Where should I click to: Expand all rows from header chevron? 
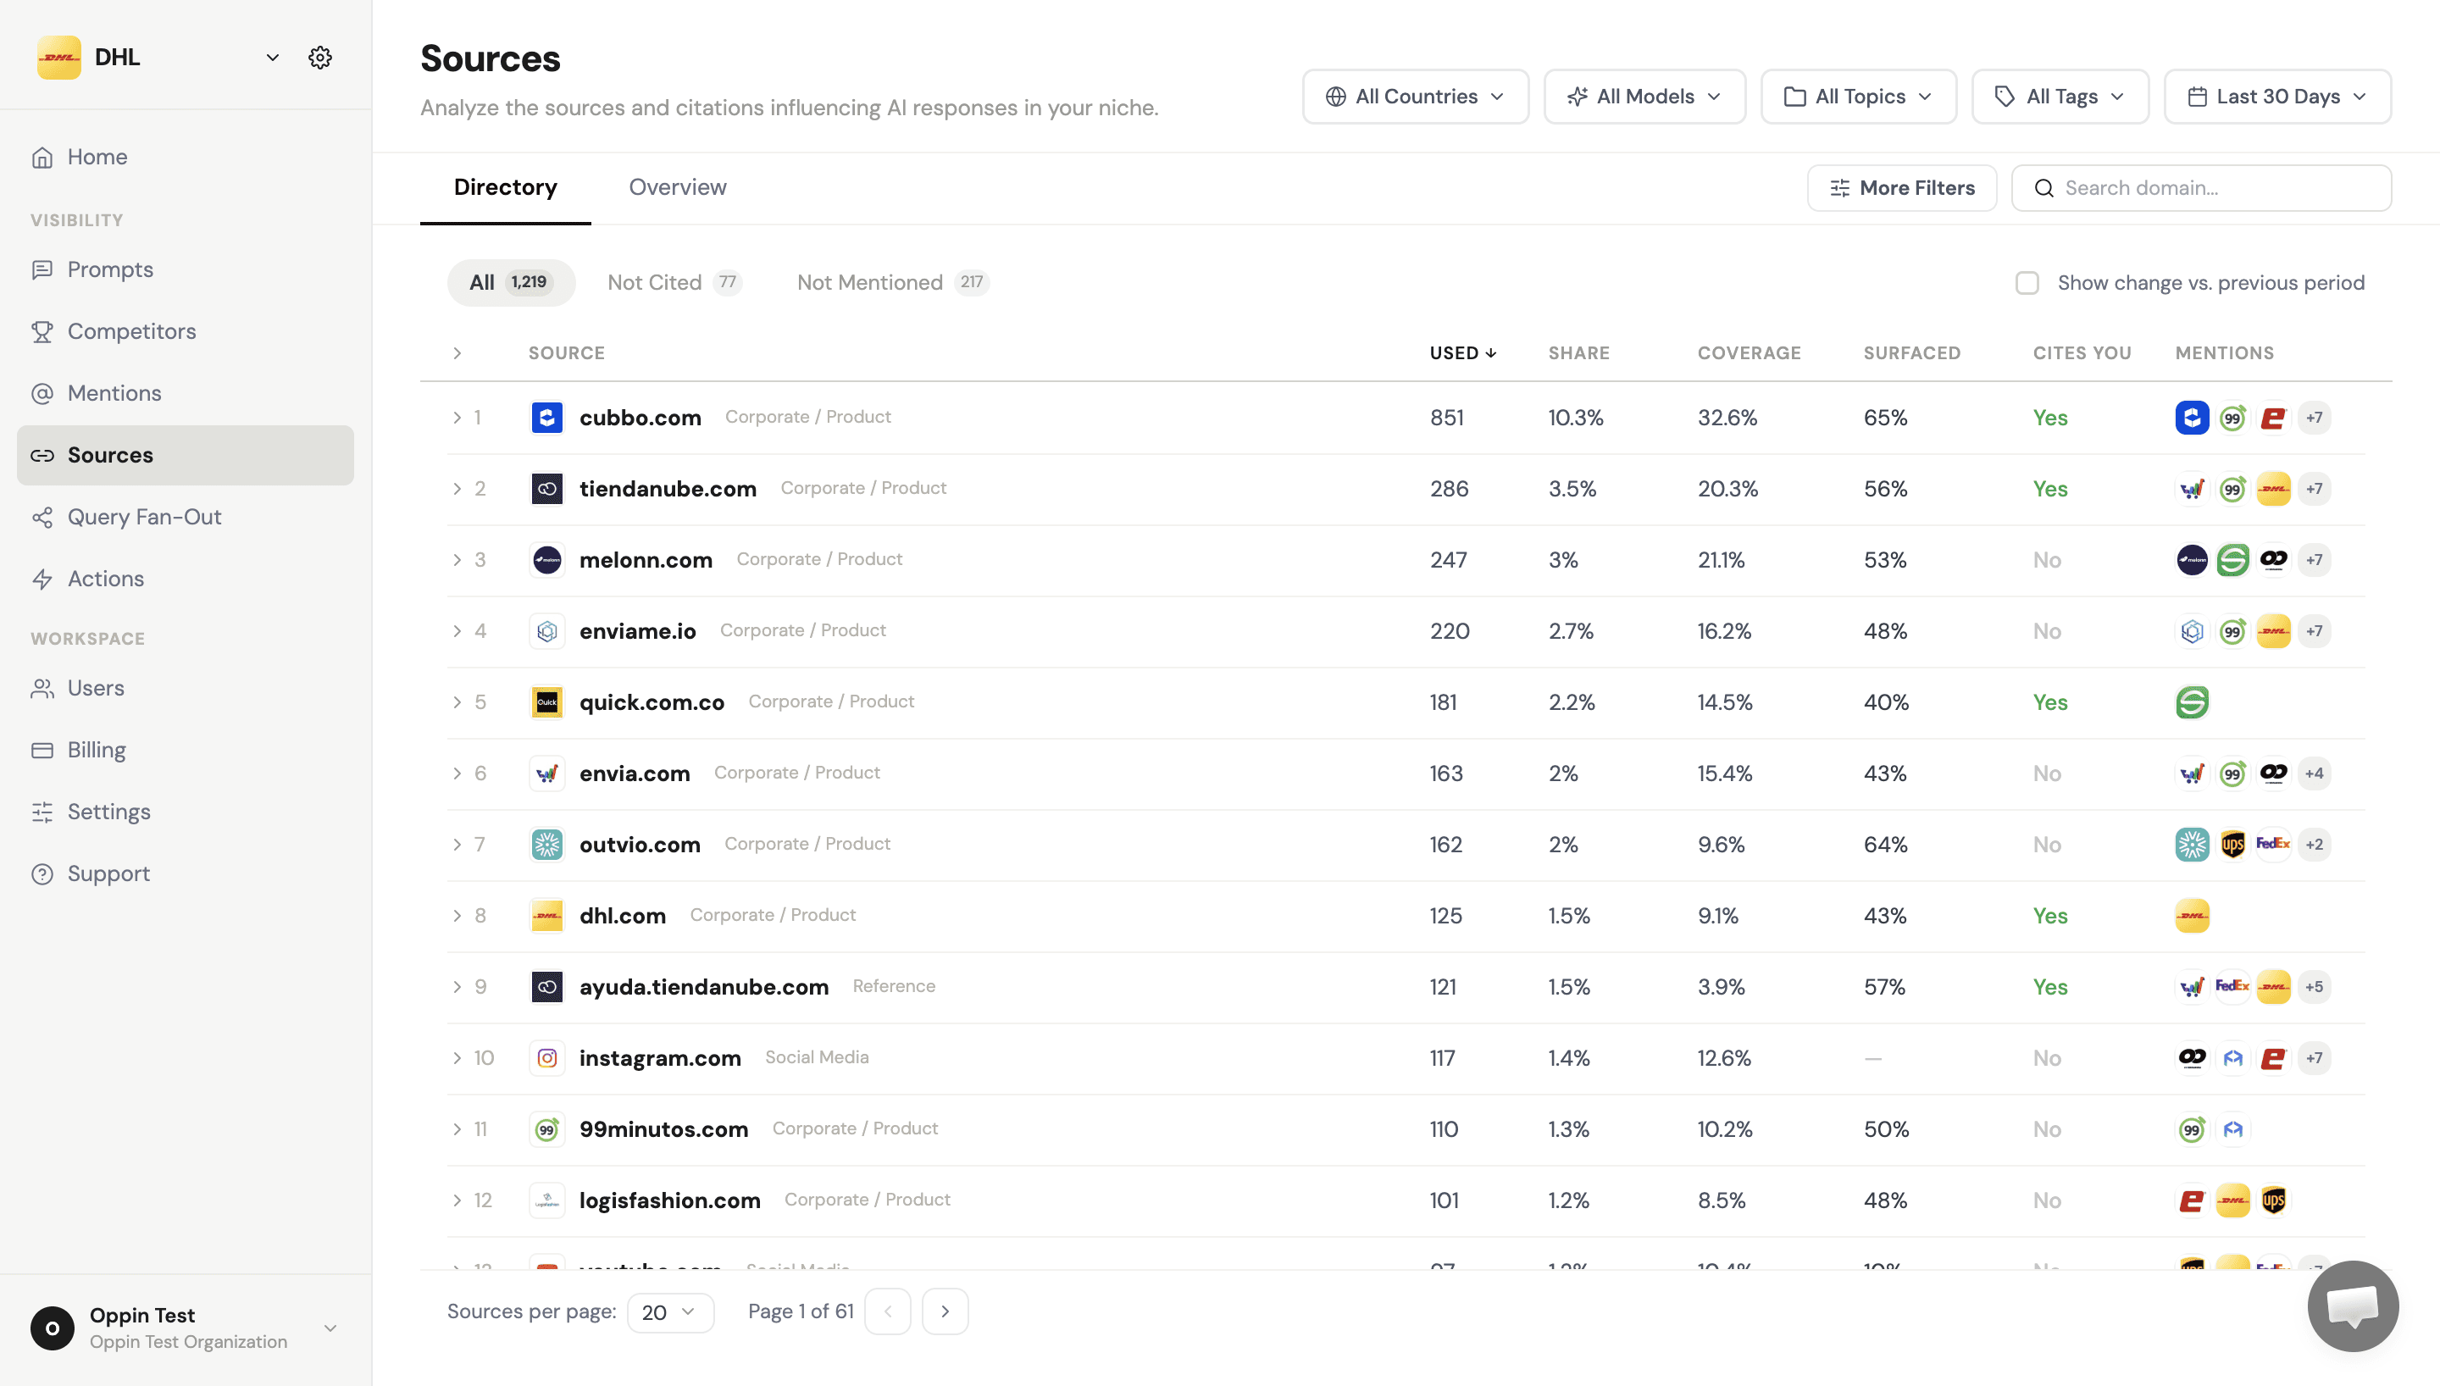pos(457,353)
